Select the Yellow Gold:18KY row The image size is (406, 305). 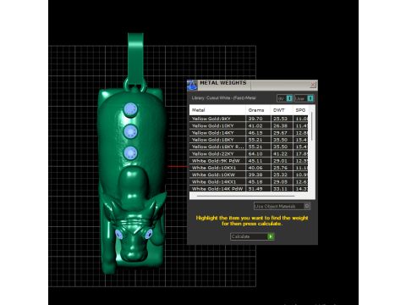click(x=249, y=140)
